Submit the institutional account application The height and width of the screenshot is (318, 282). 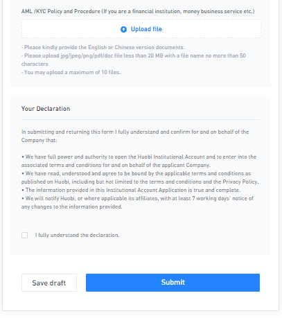tap(173, 283)
